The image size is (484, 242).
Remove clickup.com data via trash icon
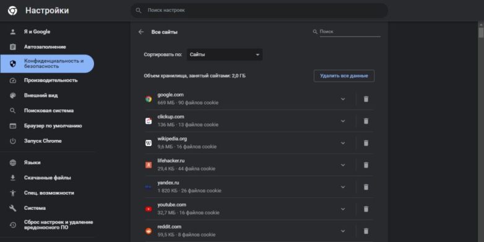pyautogui.click(x=366, y=121)
